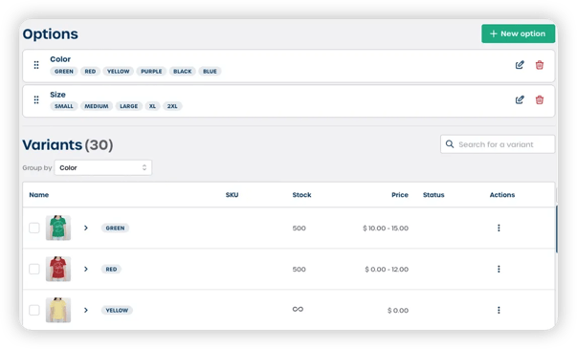Open the yellow t-shirt thumbnail
The width and height of the screenshot is (577, 349).
click(x=58, y=310)
